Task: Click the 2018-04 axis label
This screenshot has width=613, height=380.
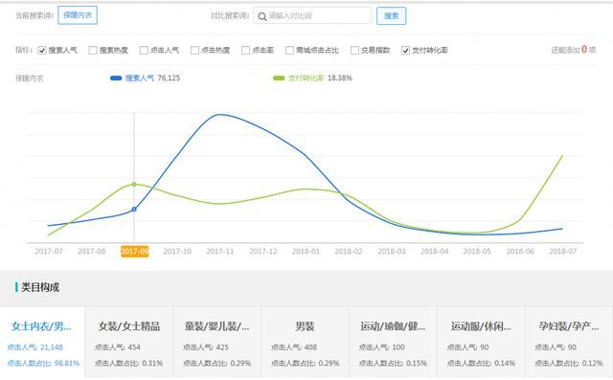Action: tap(434, 251)
